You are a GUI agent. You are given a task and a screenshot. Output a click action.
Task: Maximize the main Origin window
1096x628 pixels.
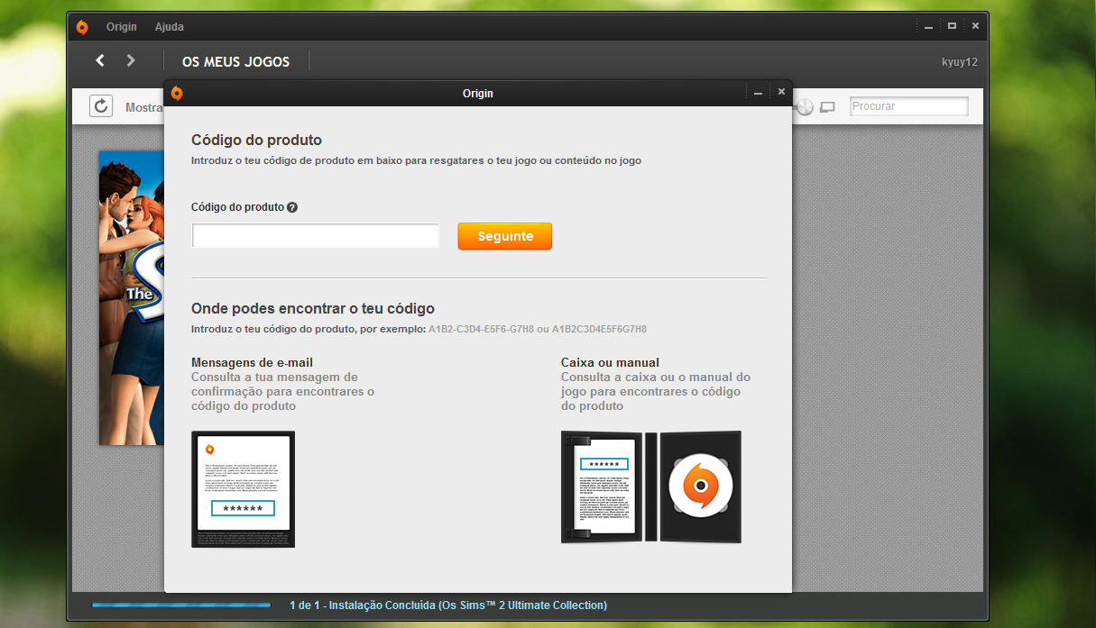(952, 27)
